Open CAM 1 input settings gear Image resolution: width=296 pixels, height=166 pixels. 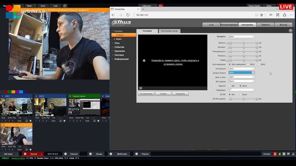click(31, 121)
